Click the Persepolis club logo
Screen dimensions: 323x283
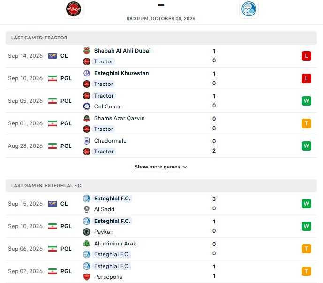coord(87,277)
